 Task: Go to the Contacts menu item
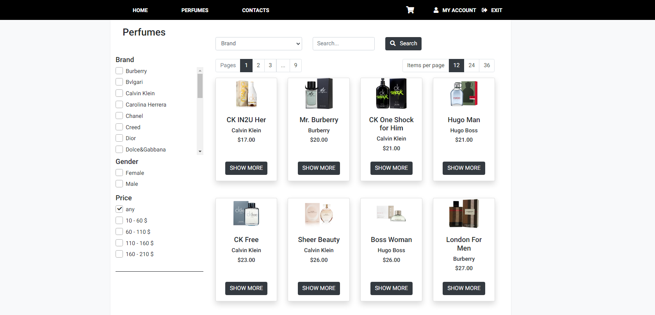(255, 10)
